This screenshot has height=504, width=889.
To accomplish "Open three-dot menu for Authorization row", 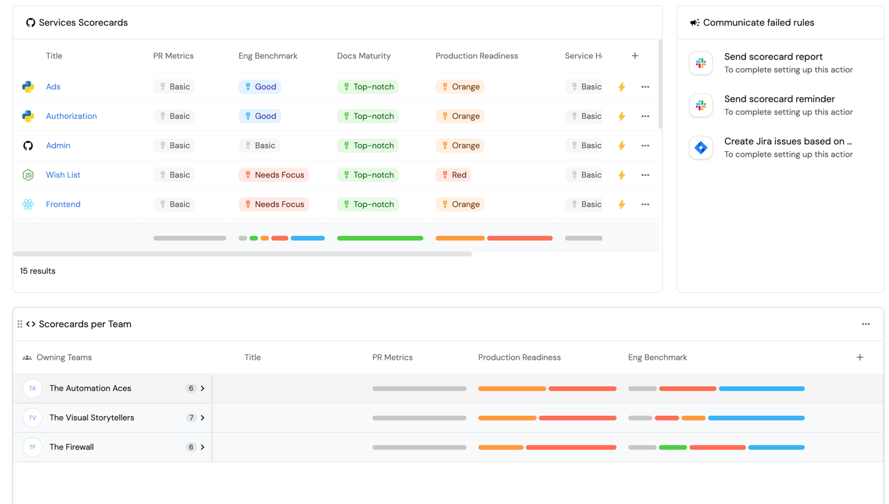I will tap(645, 116).
